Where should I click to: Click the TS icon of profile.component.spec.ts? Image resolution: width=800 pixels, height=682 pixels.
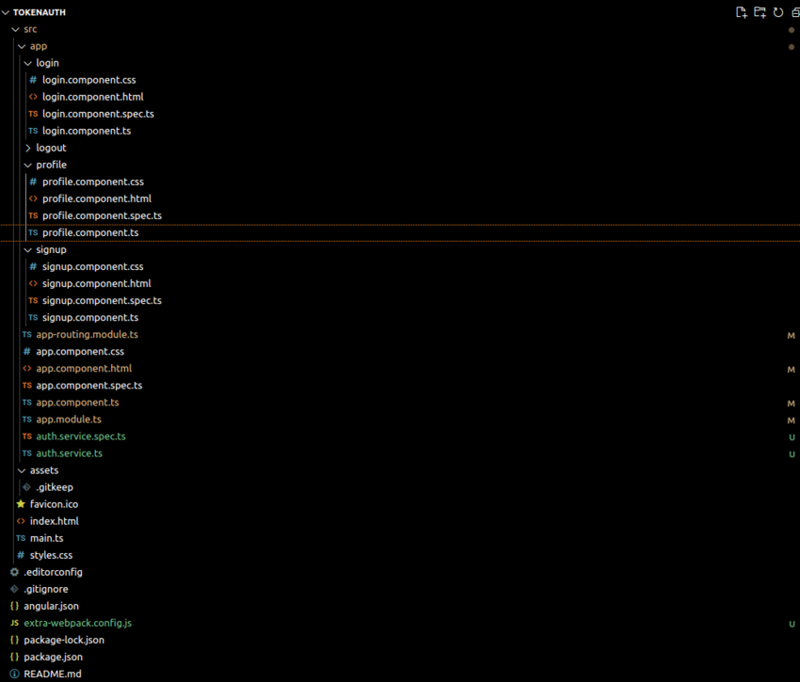pos(33,215)
